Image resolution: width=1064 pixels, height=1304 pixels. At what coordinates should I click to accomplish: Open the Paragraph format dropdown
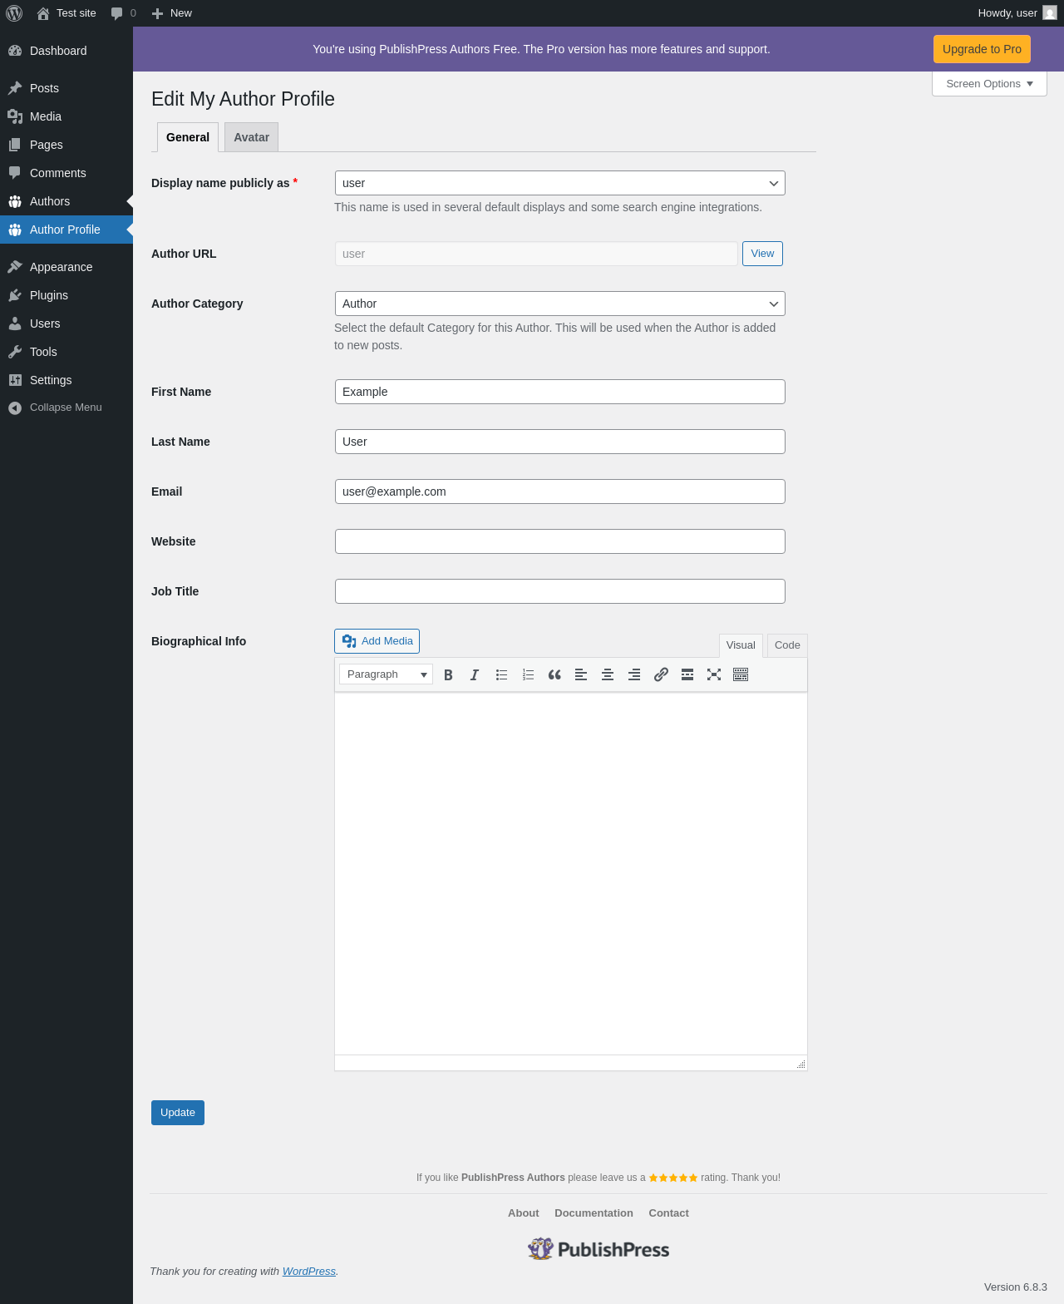(386, 674)
